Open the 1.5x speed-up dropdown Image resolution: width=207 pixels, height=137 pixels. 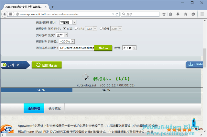tap(91, 29)
